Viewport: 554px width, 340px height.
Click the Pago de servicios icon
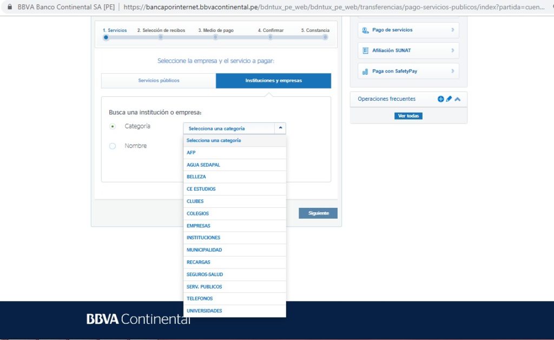[365, 30]
